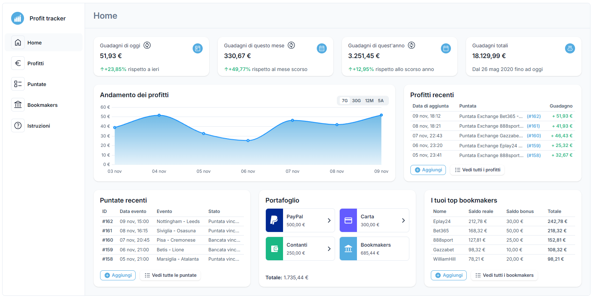Image resolution: width=593 pixels, height=299 pixels.
Task: Click list icon in Vedi tutte le puntate
Action: tap(147, 275)
